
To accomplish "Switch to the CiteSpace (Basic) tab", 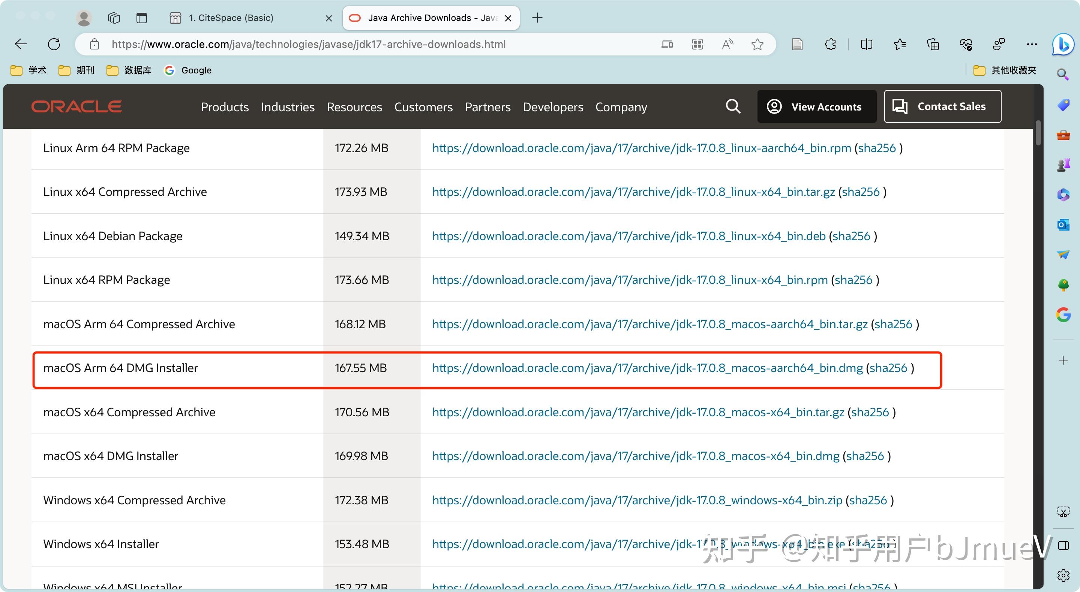I will (x=231, y=18).
